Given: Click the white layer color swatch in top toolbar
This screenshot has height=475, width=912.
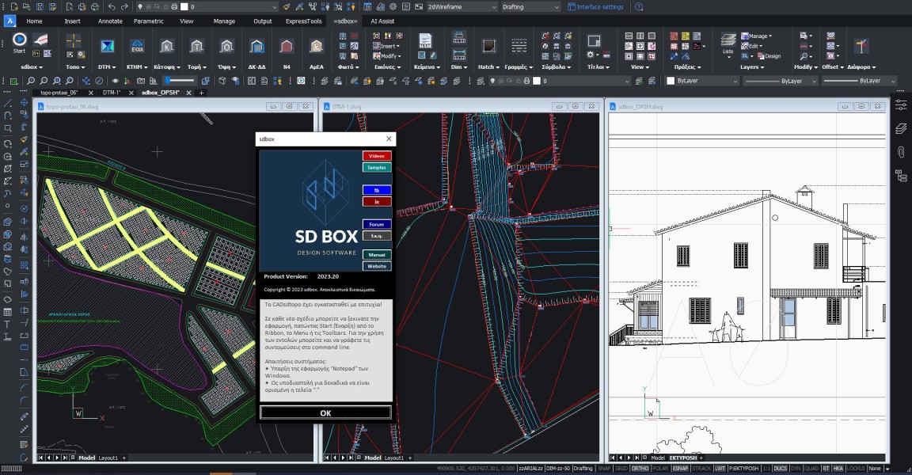Looking at the screenshot, I should click(x=184, y=7).
